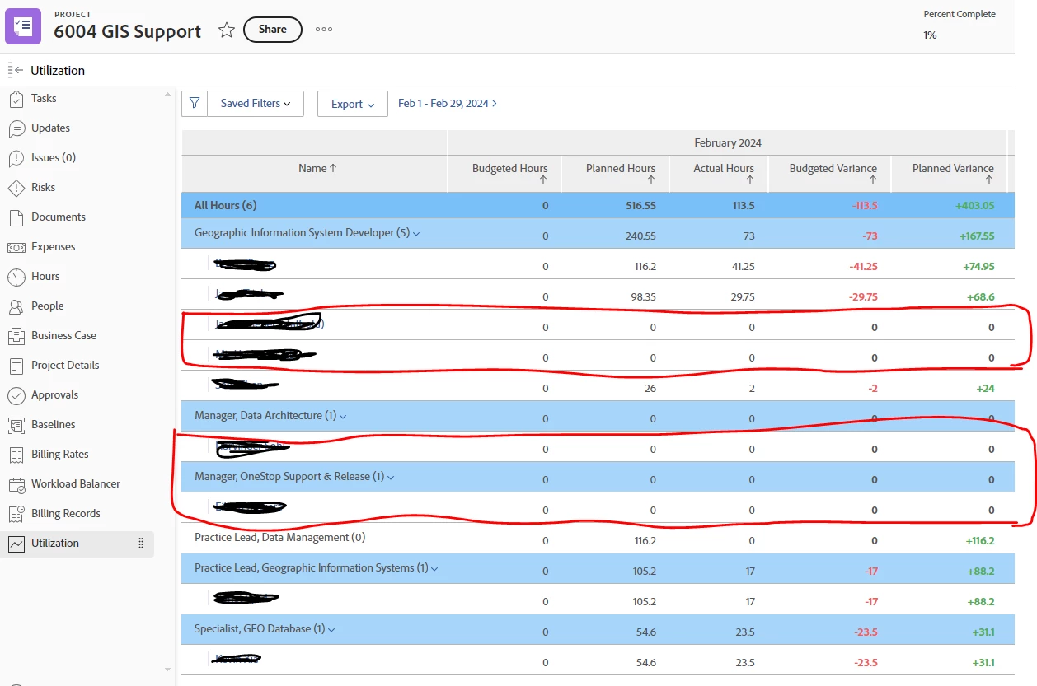Open the Feb 1 - Feb 29, 2024 date range
Image resolution: width=1037 pixels, height=686 pixels.
click(x=448, y=104)
